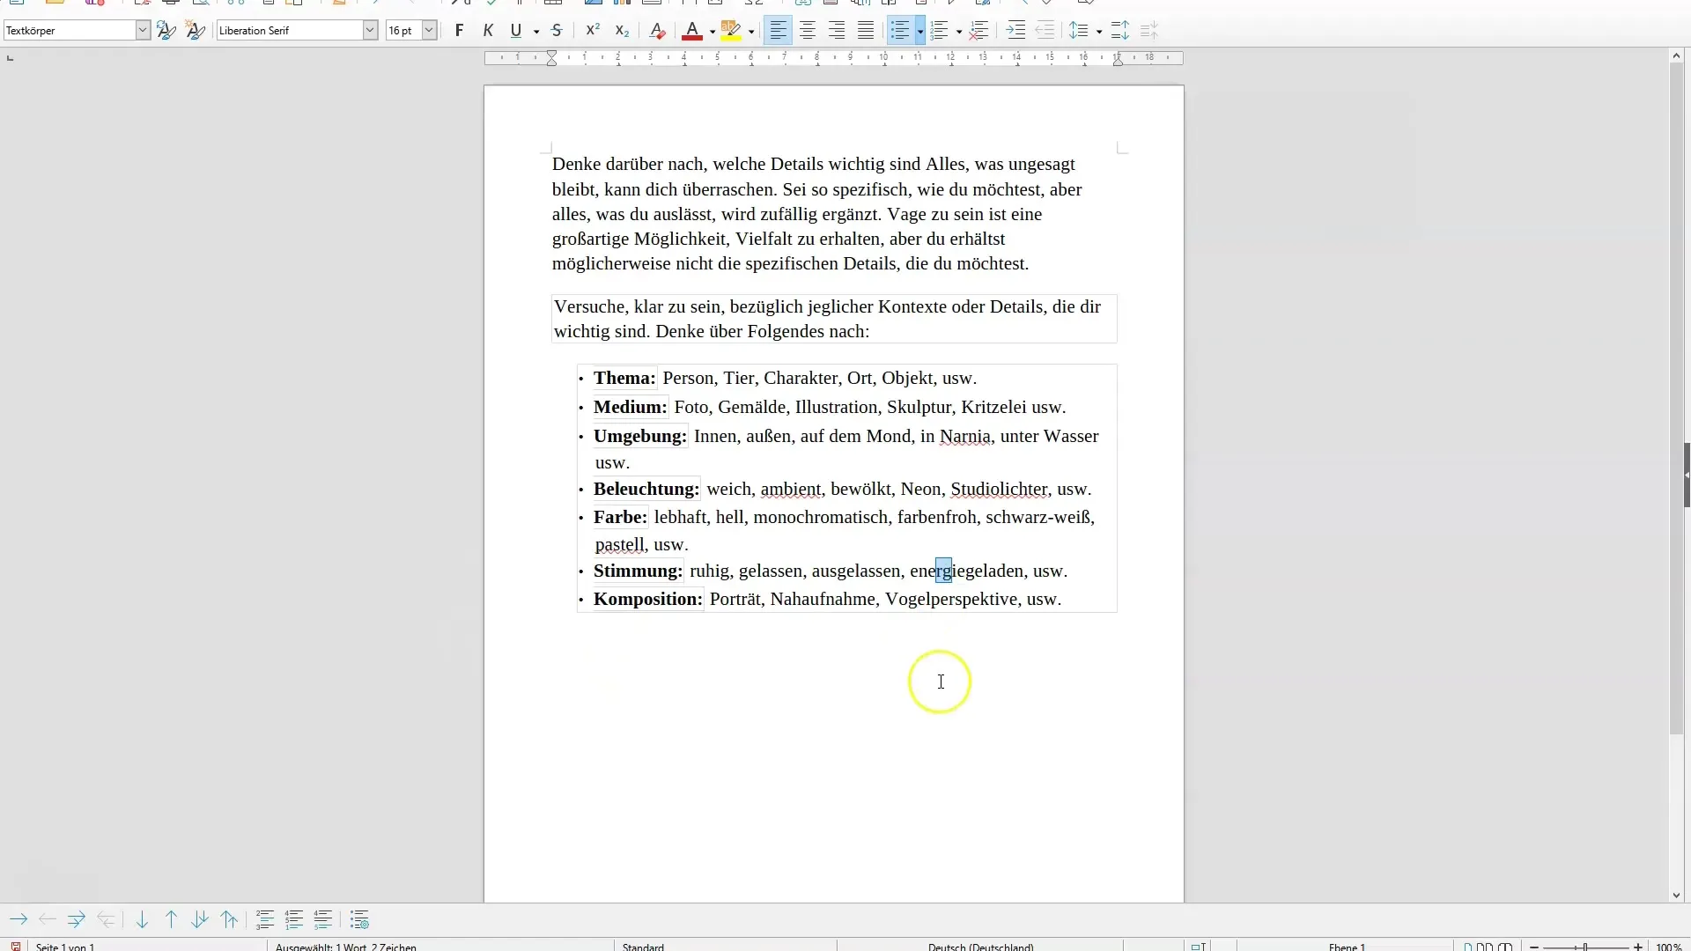The height and width of the screenshot is (951, 1691).
Task: Click the Italic formatting icon
Action: point(487,30)
